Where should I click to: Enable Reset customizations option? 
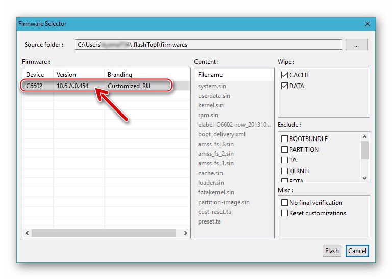point(284,213)
